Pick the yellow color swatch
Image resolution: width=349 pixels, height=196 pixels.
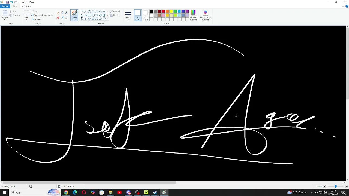[171, 11]
